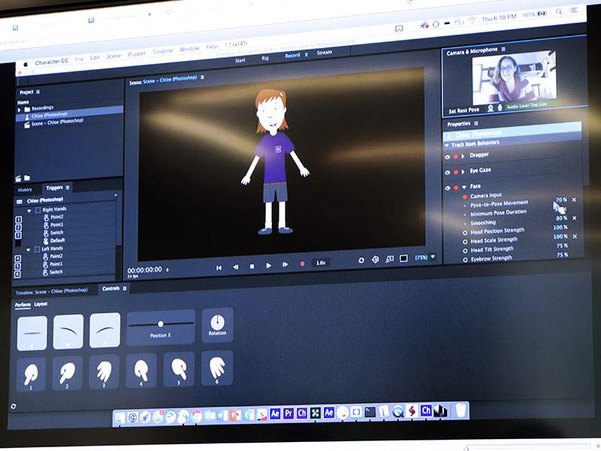Switch to the Timeline: Scene - Chloe tab
The width and height of the screenshot is (601, 451).
point(52,292)
